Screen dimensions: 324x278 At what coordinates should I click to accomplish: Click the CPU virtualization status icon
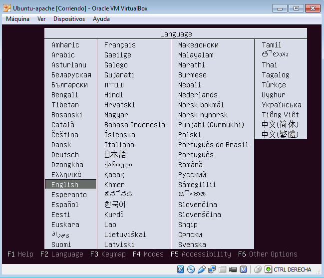tap(244, 270)
